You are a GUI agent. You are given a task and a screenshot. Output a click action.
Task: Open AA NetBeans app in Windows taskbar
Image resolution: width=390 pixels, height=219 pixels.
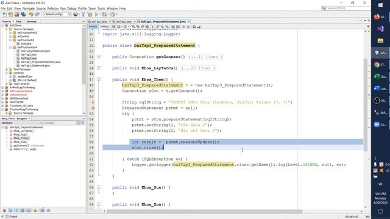click(380, 53)
